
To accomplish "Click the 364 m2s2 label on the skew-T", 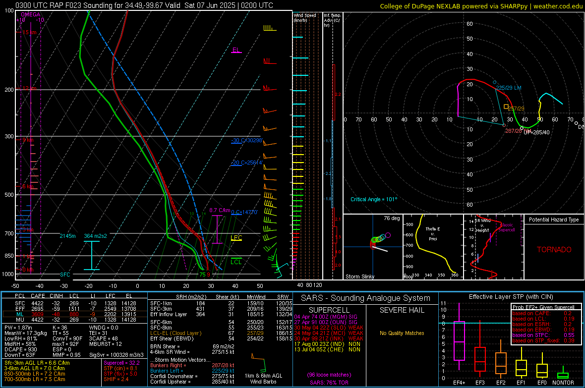I will tap(96, 236).
